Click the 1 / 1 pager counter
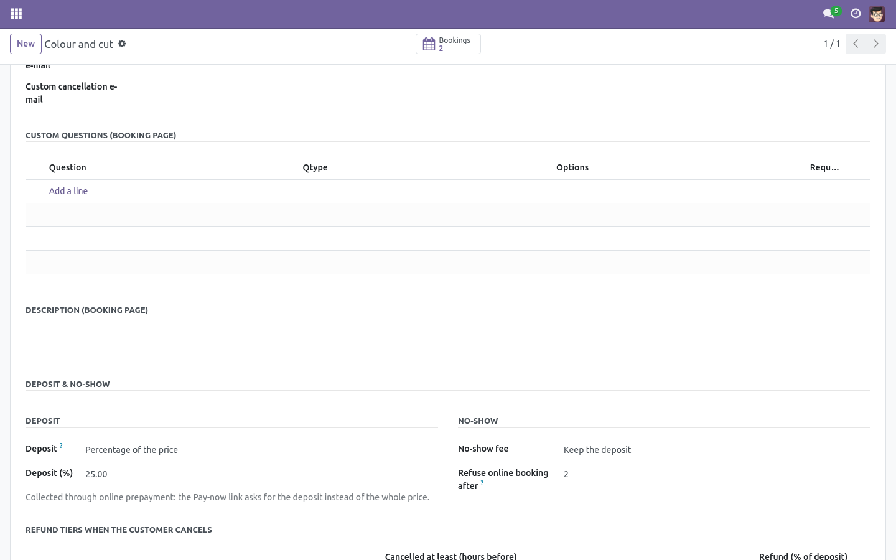 [832, 44]
